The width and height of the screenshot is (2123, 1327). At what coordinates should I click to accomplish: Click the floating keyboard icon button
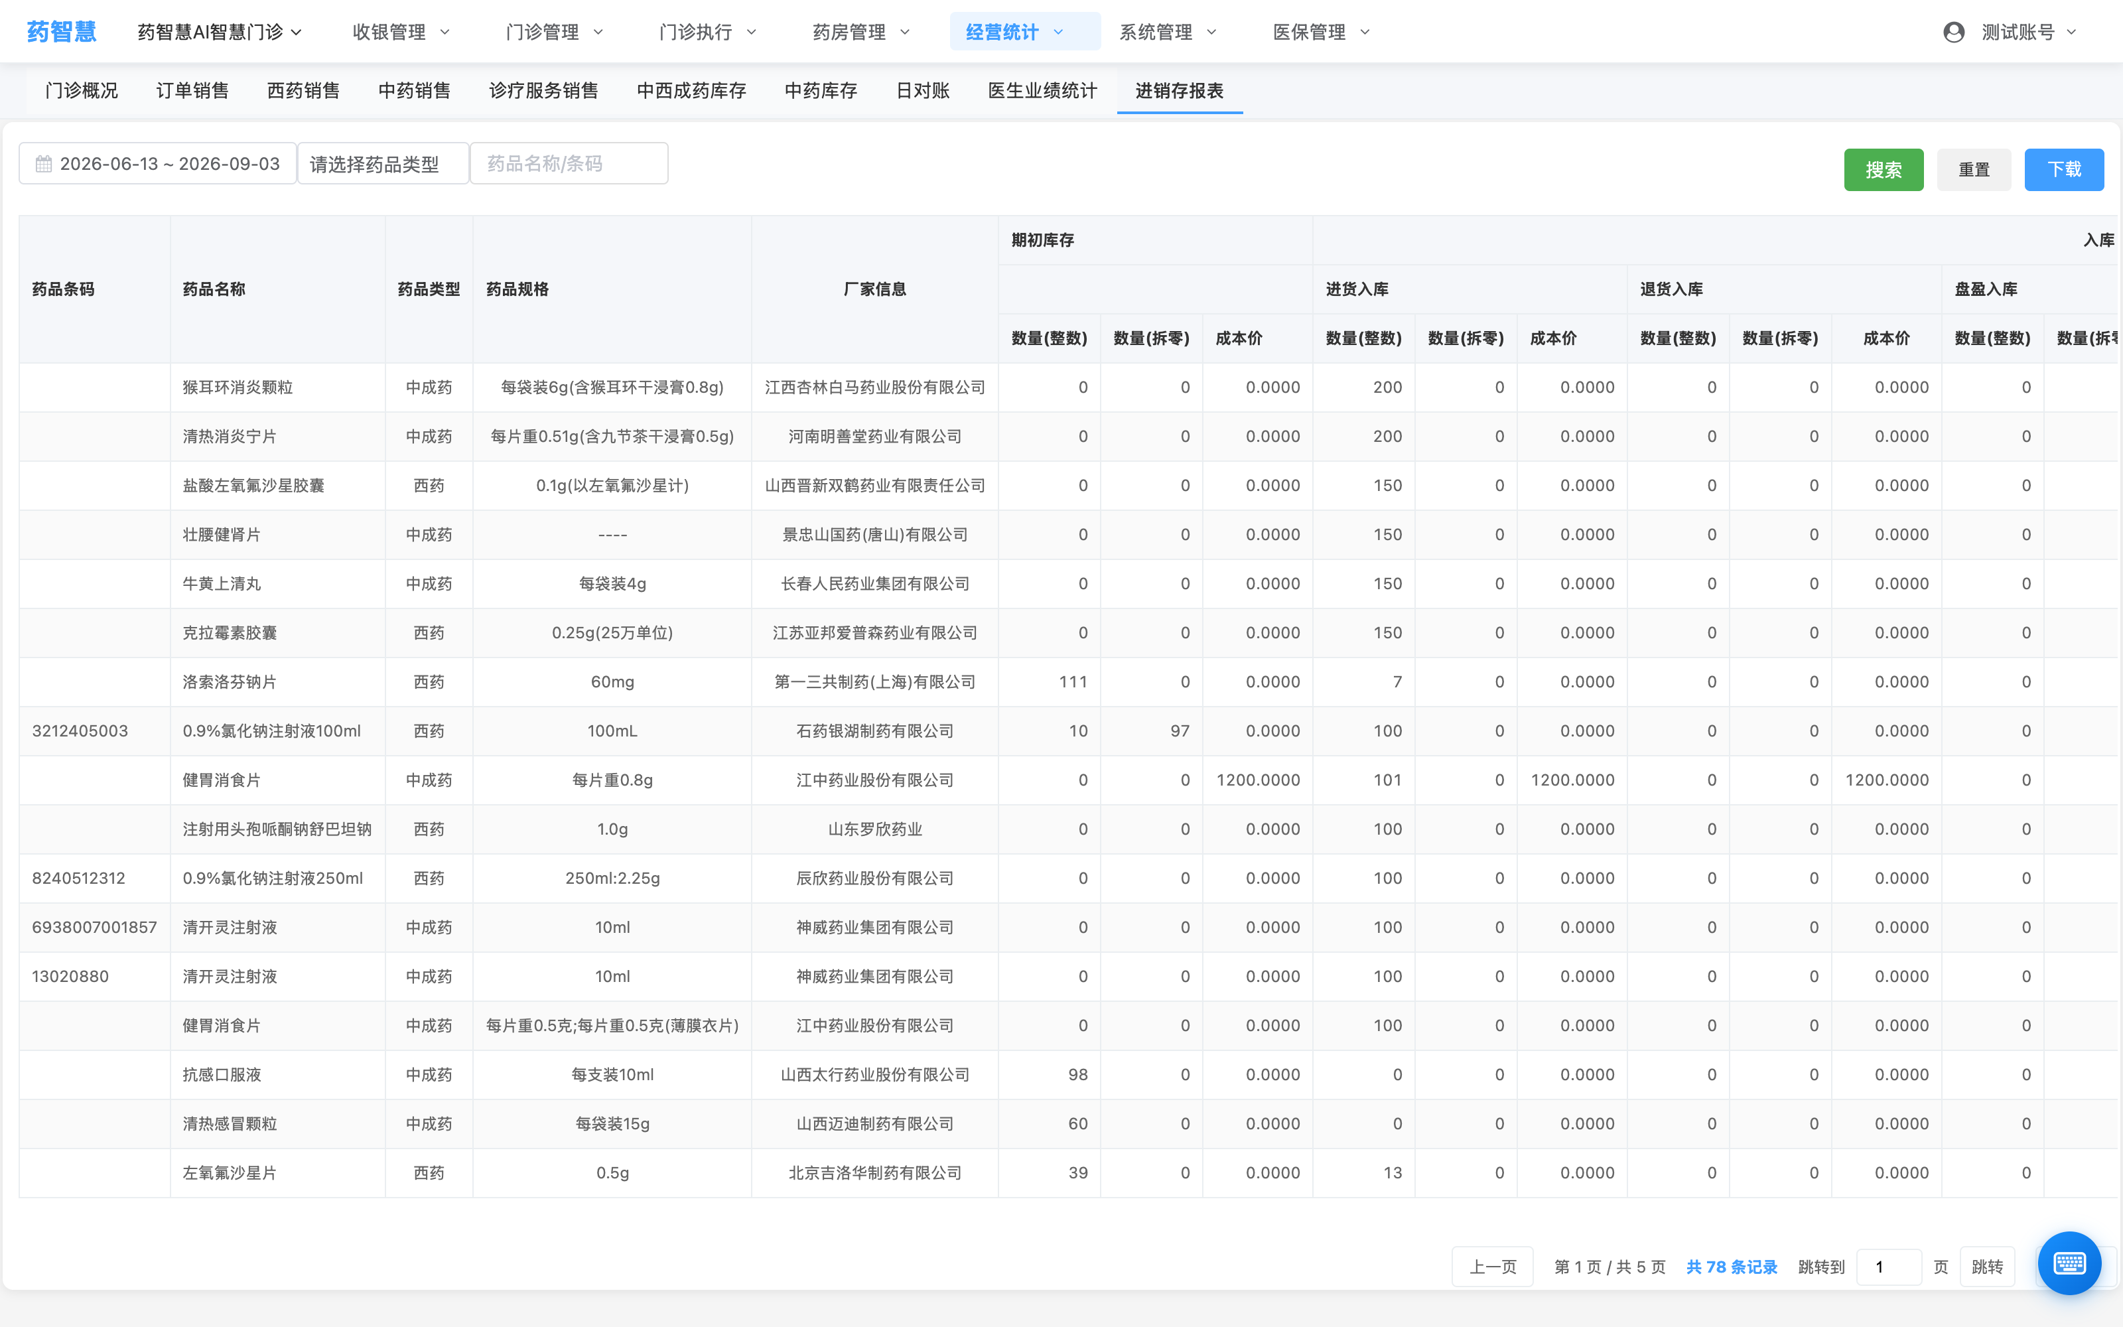pyautogui.click(x=2069, y=1263)
